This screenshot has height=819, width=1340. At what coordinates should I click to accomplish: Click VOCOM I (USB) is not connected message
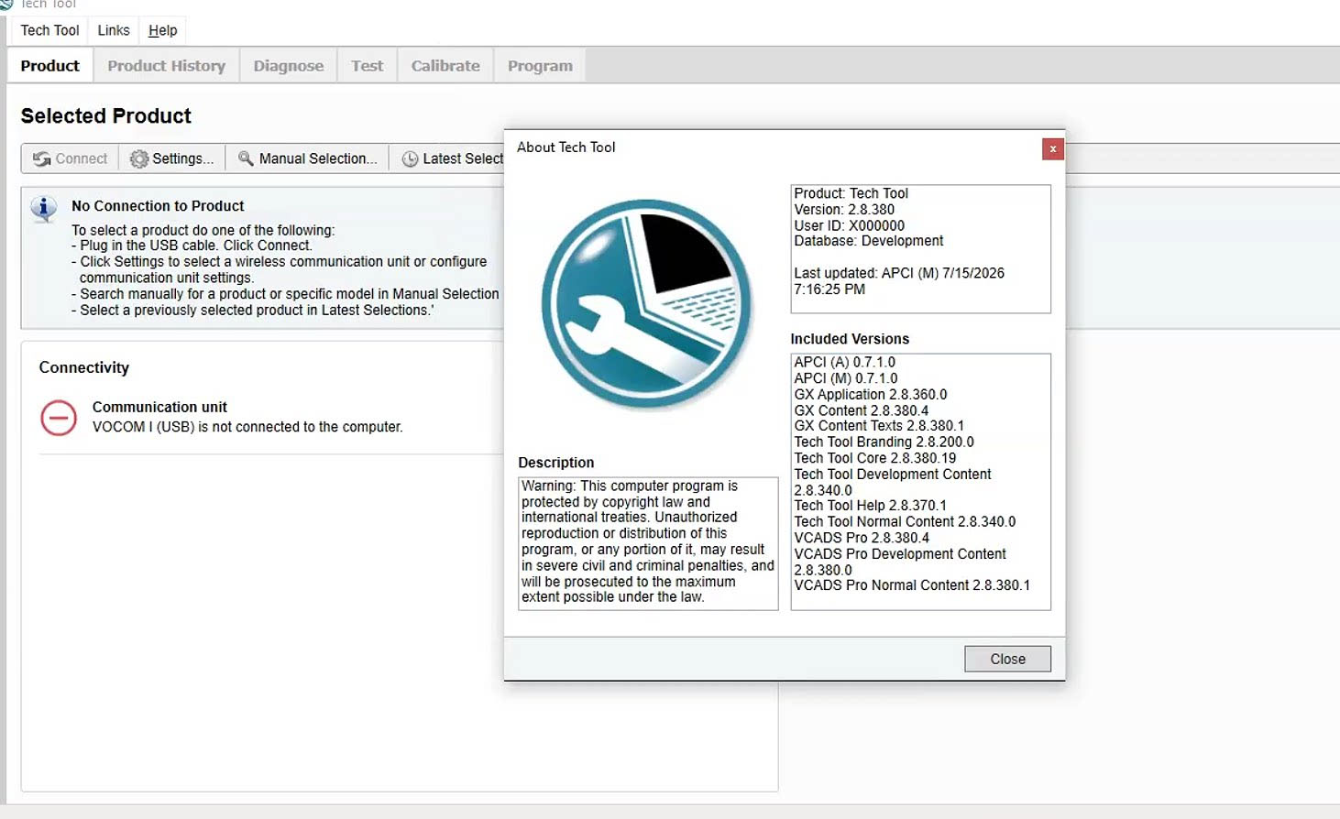click(247, 427)
